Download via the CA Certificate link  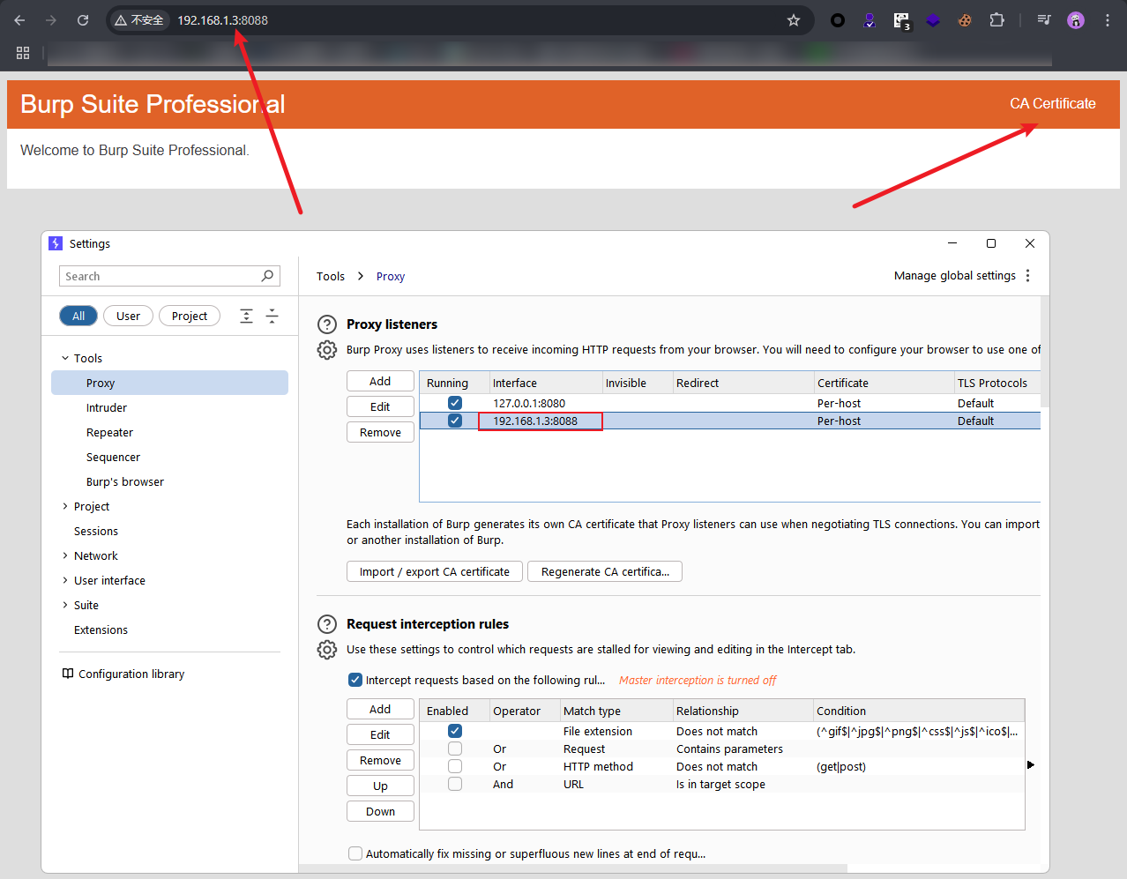[x=1052, y=104]
